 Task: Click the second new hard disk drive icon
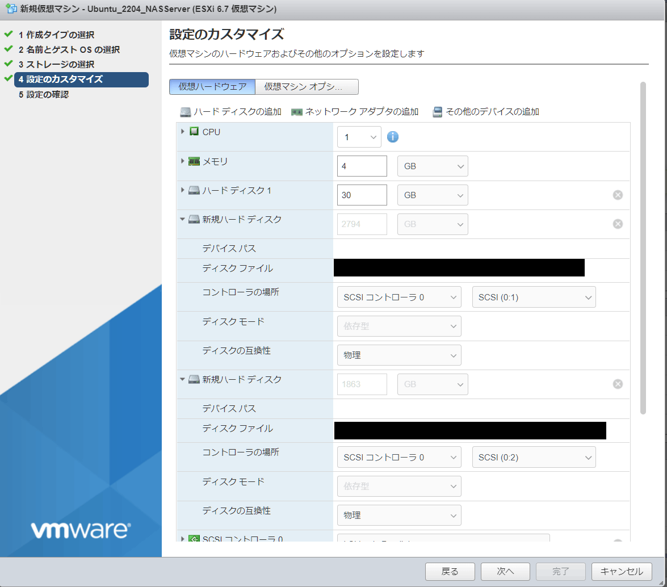pos(194,379)
